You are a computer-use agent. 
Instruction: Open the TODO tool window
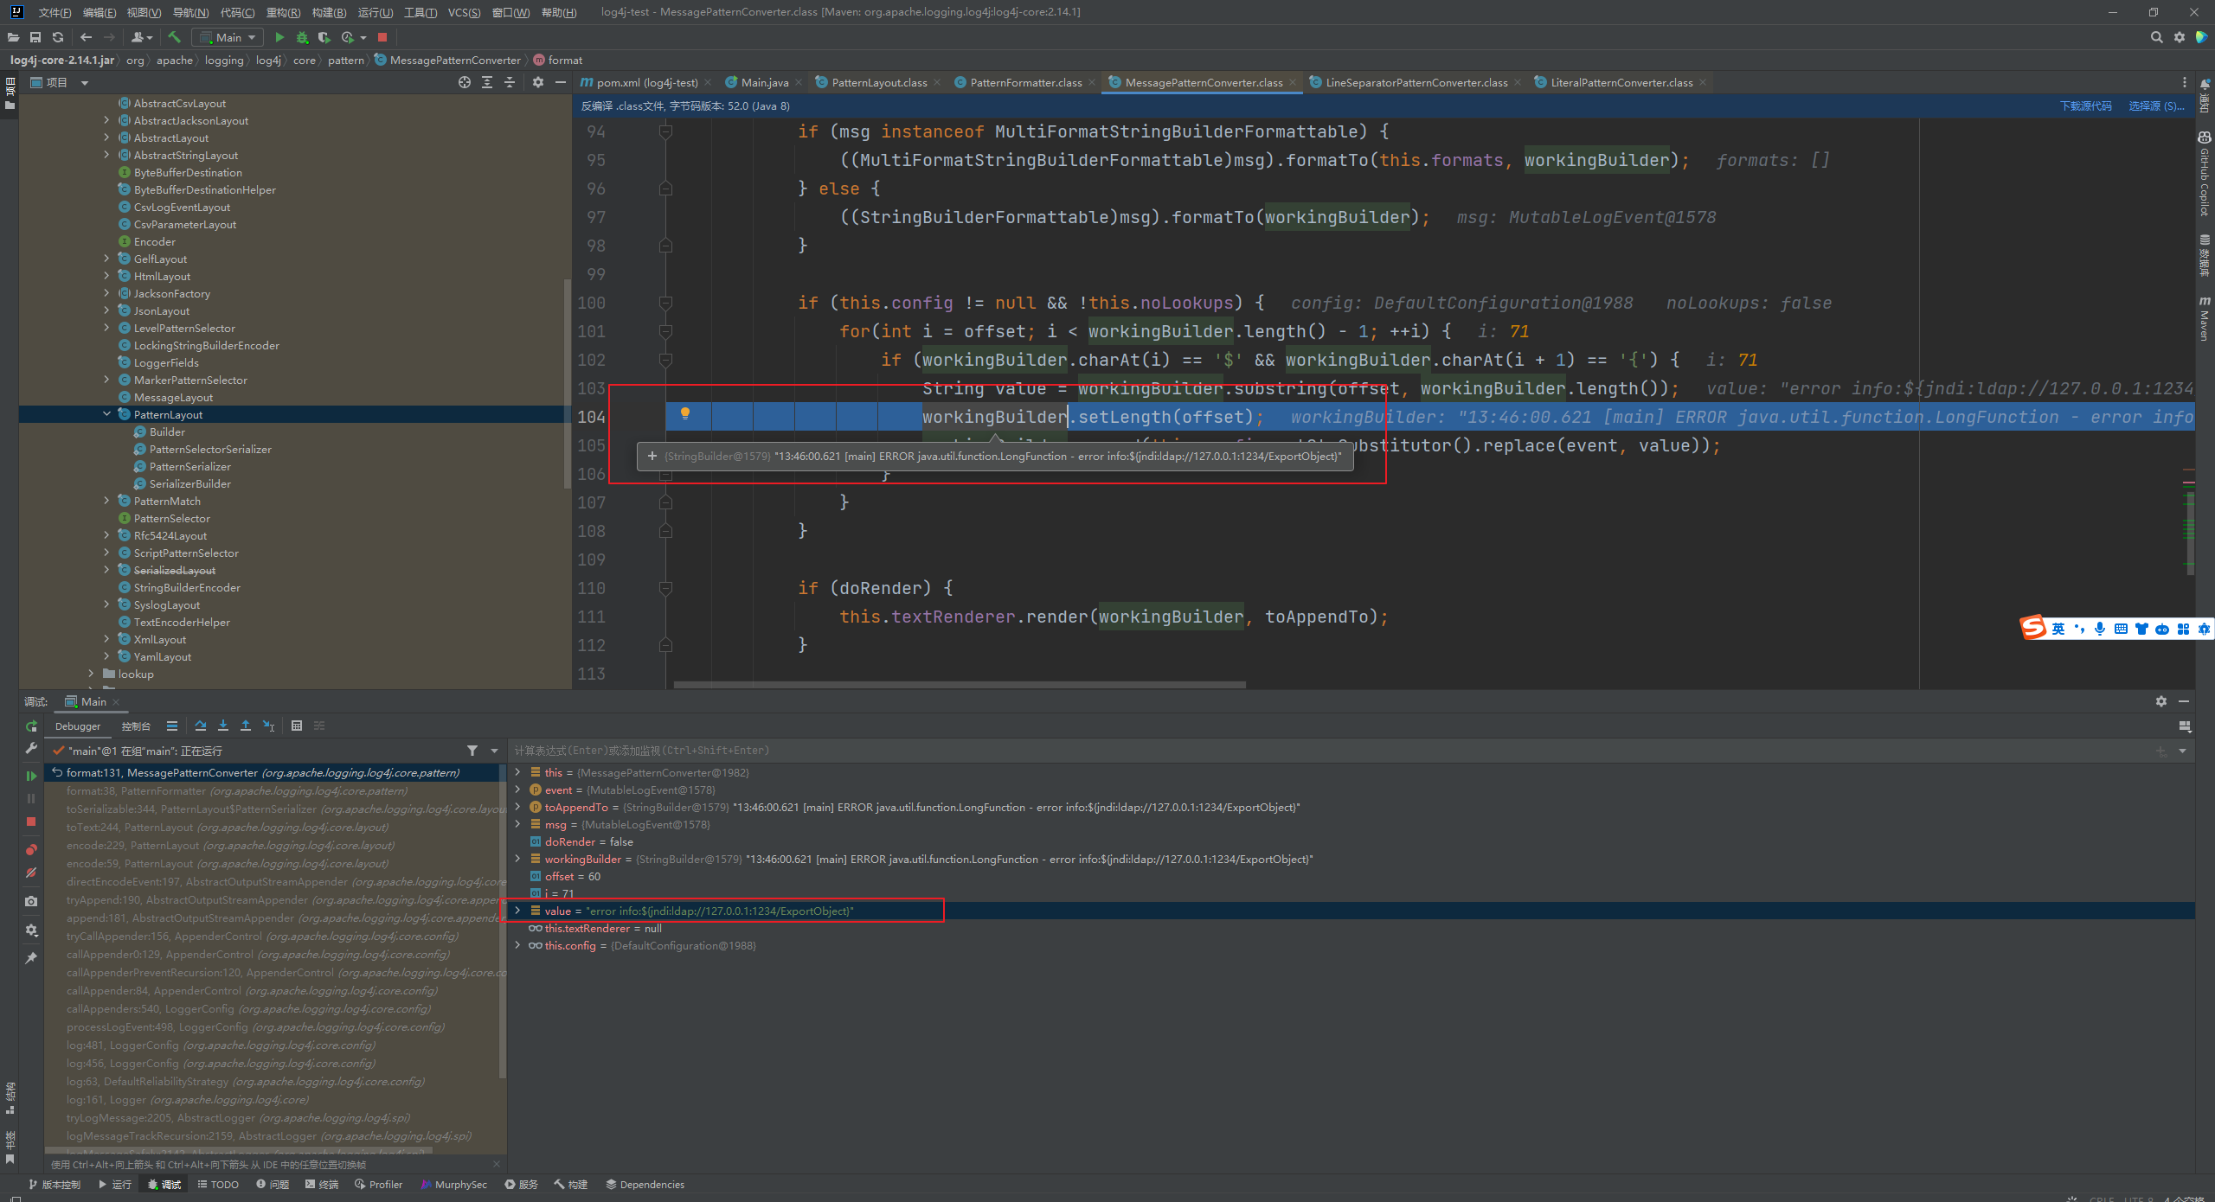coord(218,1185)
